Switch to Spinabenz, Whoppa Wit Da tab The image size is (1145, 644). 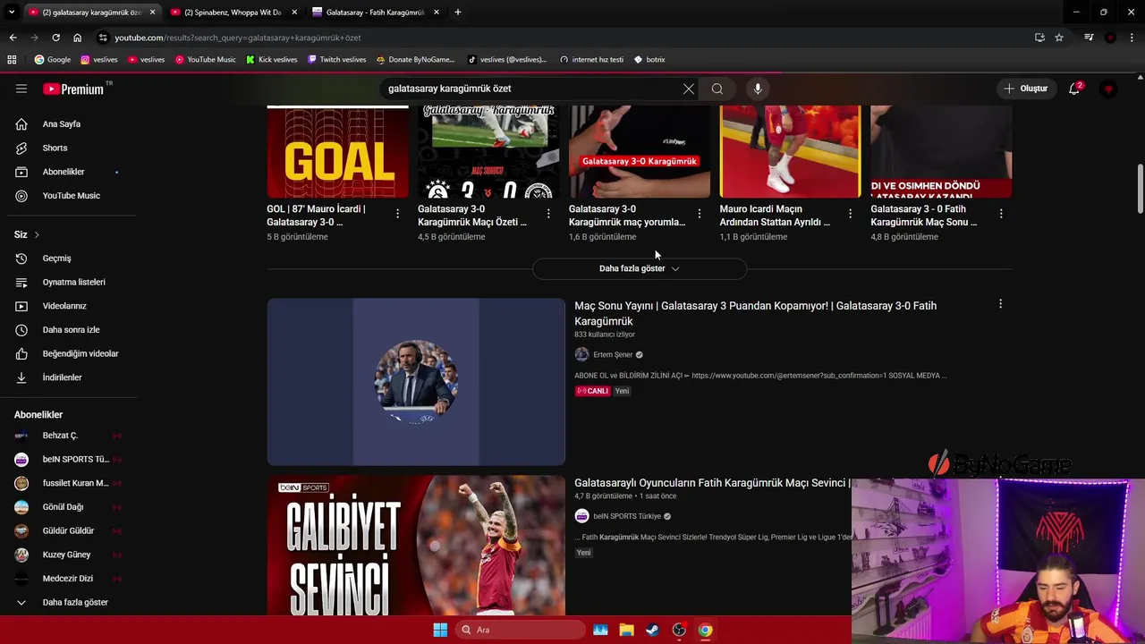point(233,13)
